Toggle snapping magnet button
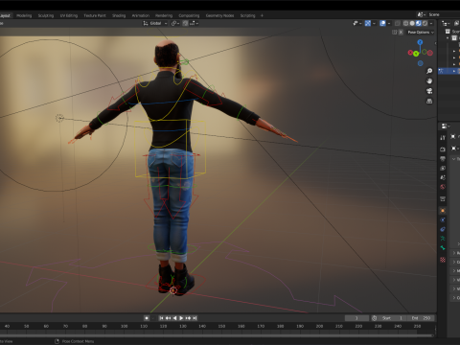 tap(185, 23)
